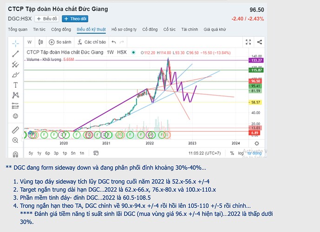Select the 1y time range
The width and height of the screenshot is (320, 232).
[x=39, y=153]
